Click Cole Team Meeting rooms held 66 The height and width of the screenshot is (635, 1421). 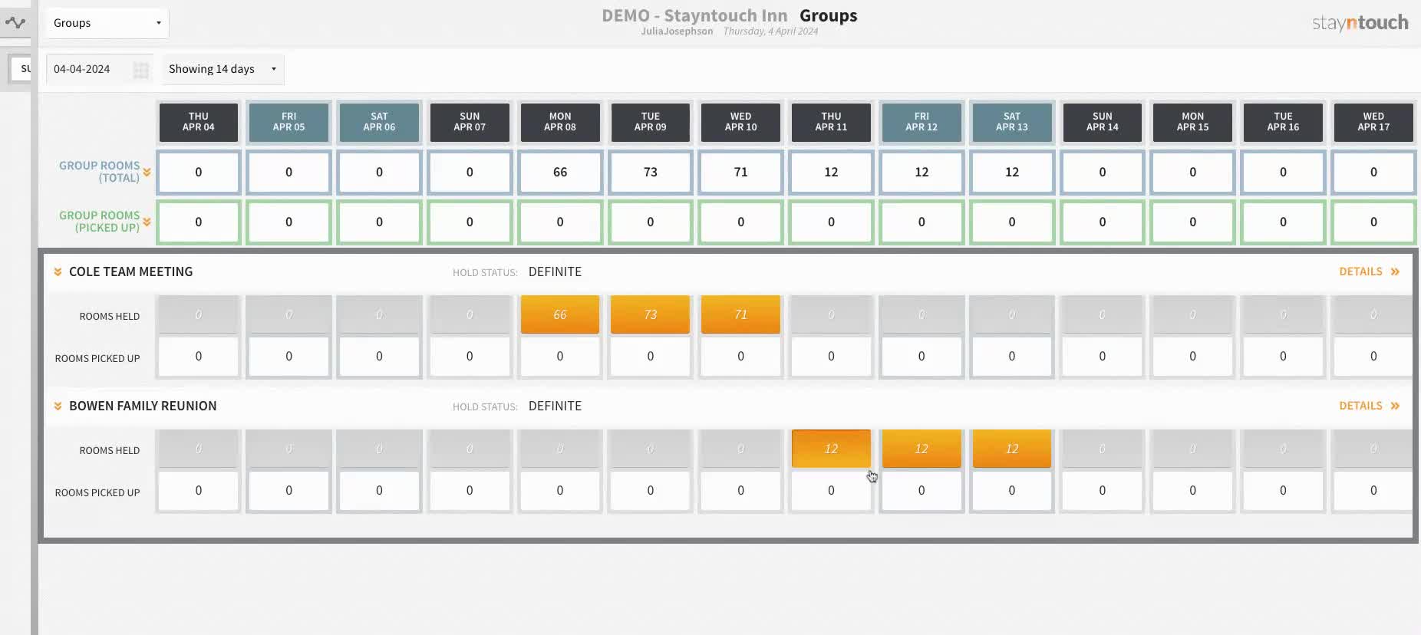pos(560,314)
